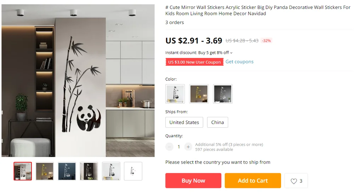The width and height of the screenshot is (354, 194).
Task: Open the fourth dark-background thumbnail
Action: tap(89, 171)
